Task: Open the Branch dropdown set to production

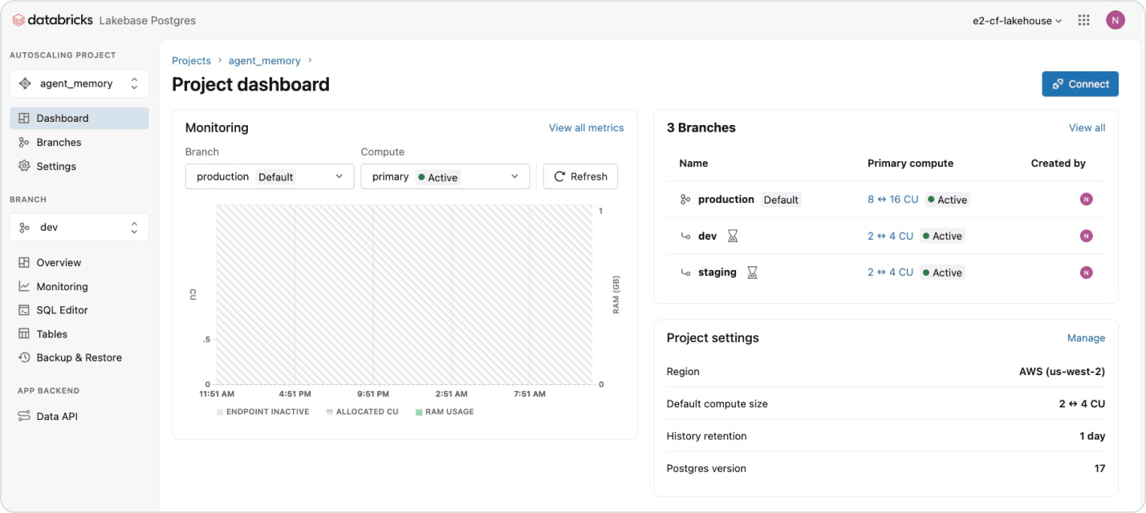Action: click(269, 176)
